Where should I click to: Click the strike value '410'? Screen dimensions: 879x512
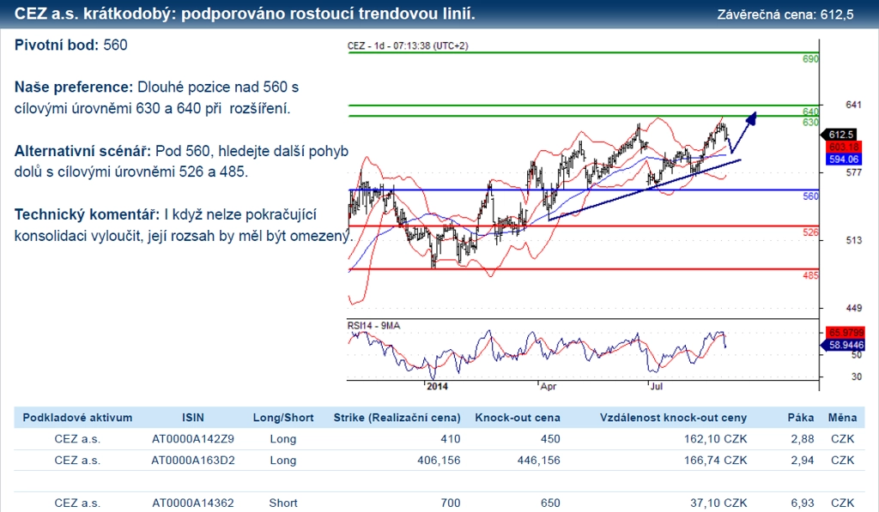point(450,438)
